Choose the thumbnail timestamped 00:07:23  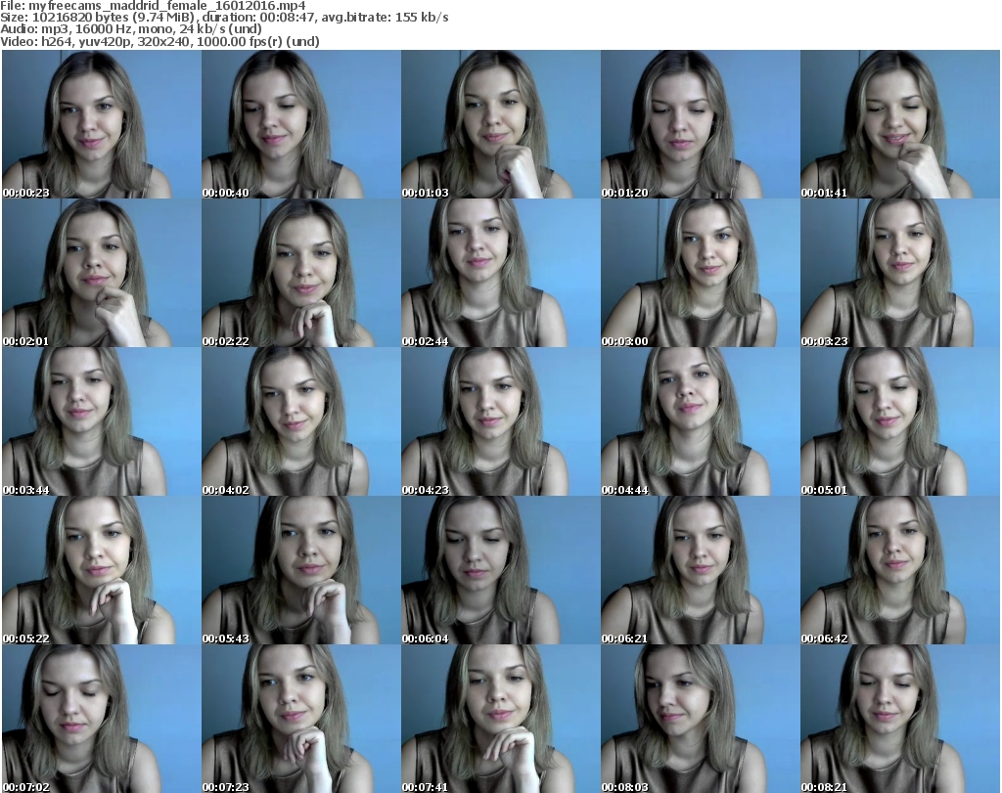coord(301,719)
